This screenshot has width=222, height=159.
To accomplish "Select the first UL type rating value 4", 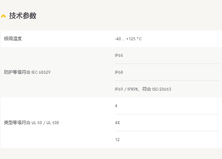I will [x=116, y=106].
